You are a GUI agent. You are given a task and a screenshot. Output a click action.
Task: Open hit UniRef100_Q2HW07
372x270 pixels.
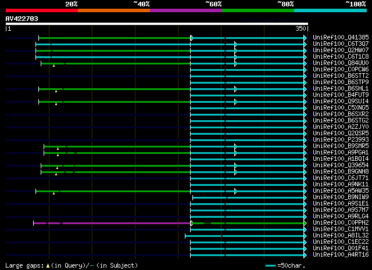(341, 51)
